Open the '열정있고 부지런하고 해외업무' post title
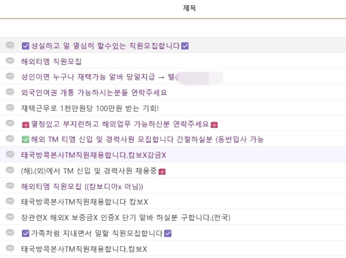This screenshot has width=346, height=258. [x=119, y=124]
